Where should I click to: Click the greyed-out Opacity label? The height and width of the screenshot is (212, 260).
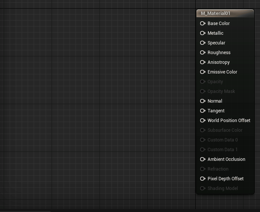215,82
